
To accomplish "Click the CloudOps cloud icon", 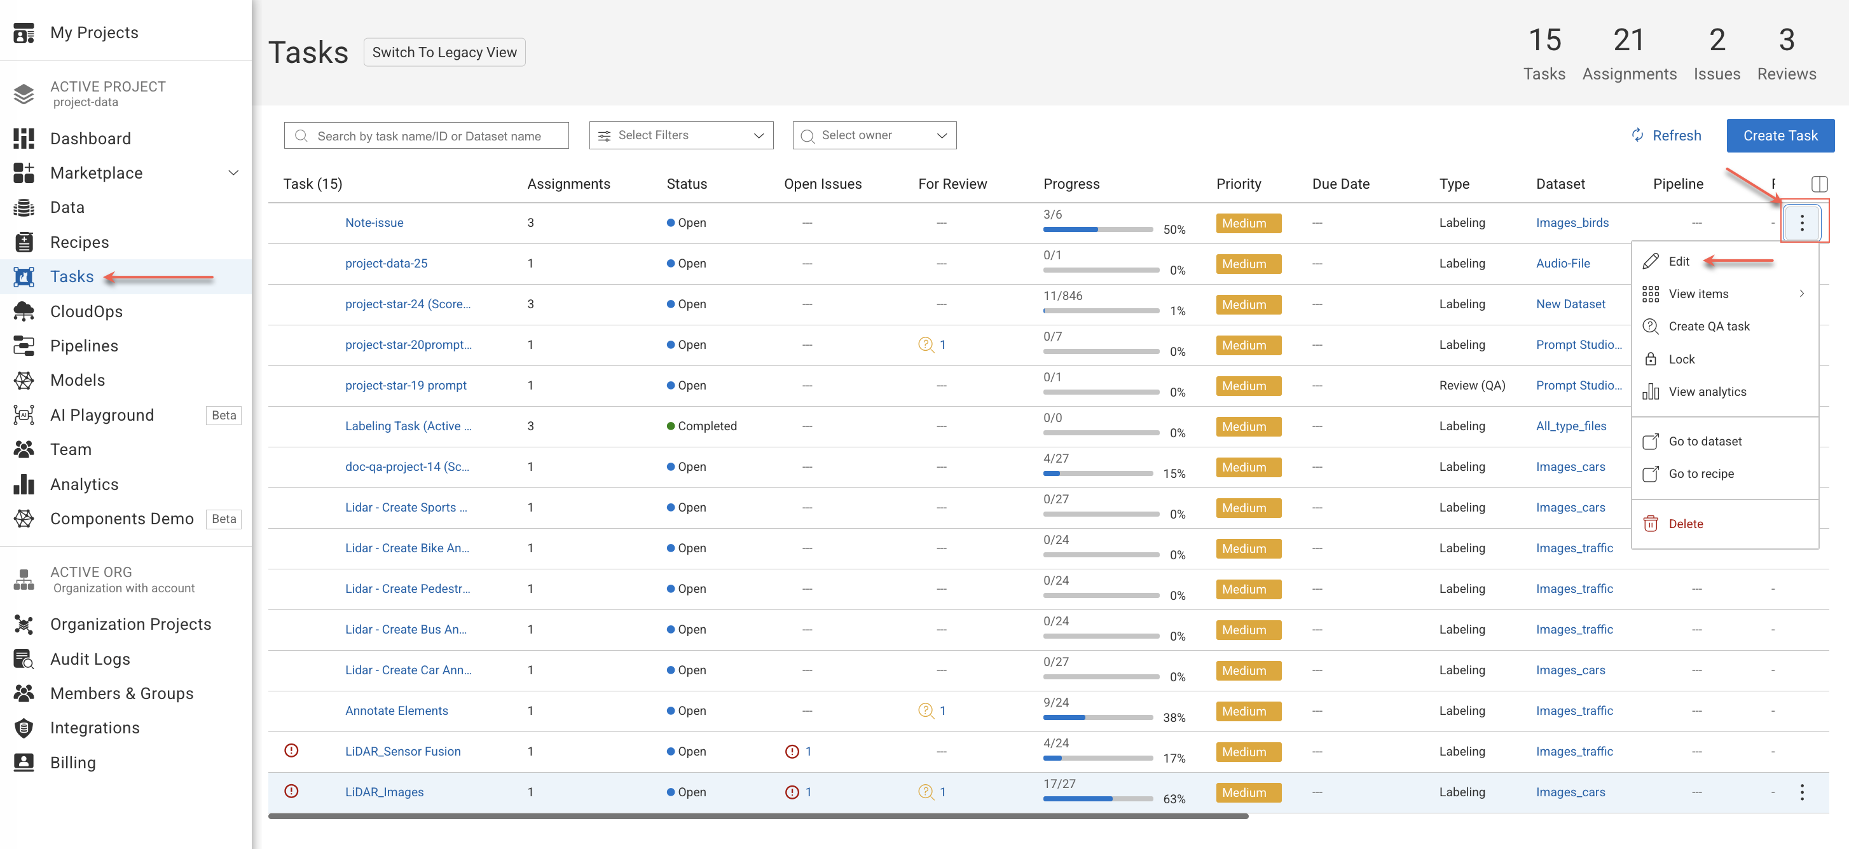I will point(24,311).
